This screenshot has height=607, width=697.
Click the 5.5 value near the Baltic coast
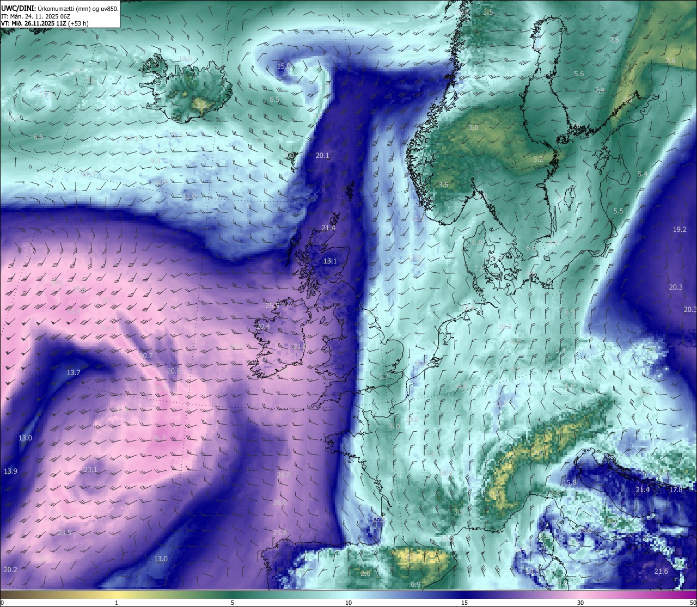pyautogui.click(x=618, y=211)
